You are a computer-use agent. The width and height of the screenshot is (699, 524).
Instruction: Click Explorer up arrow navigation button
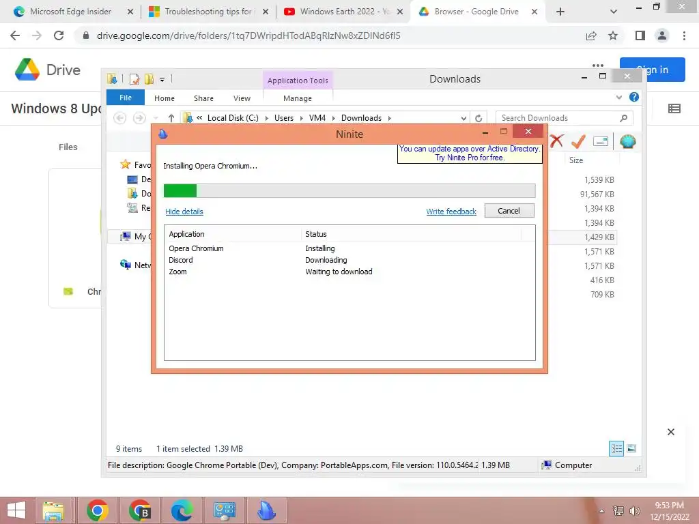[x=171, y=118]
